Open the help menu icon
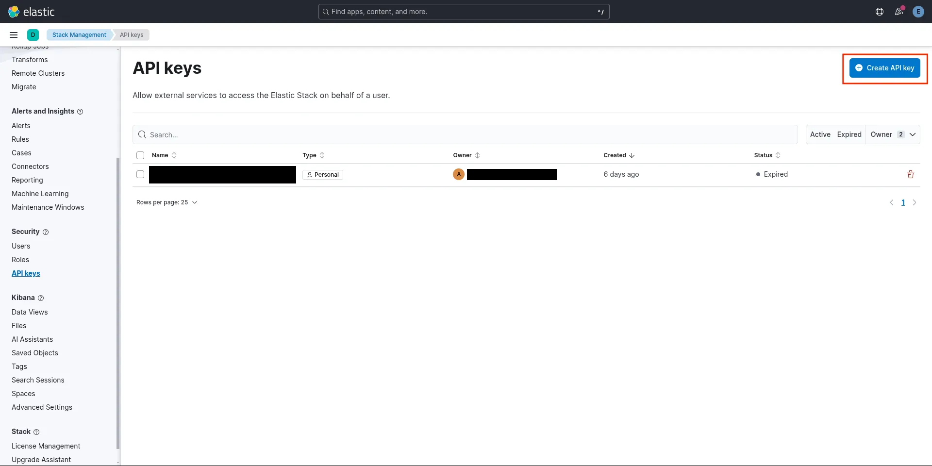 point(879,12)
